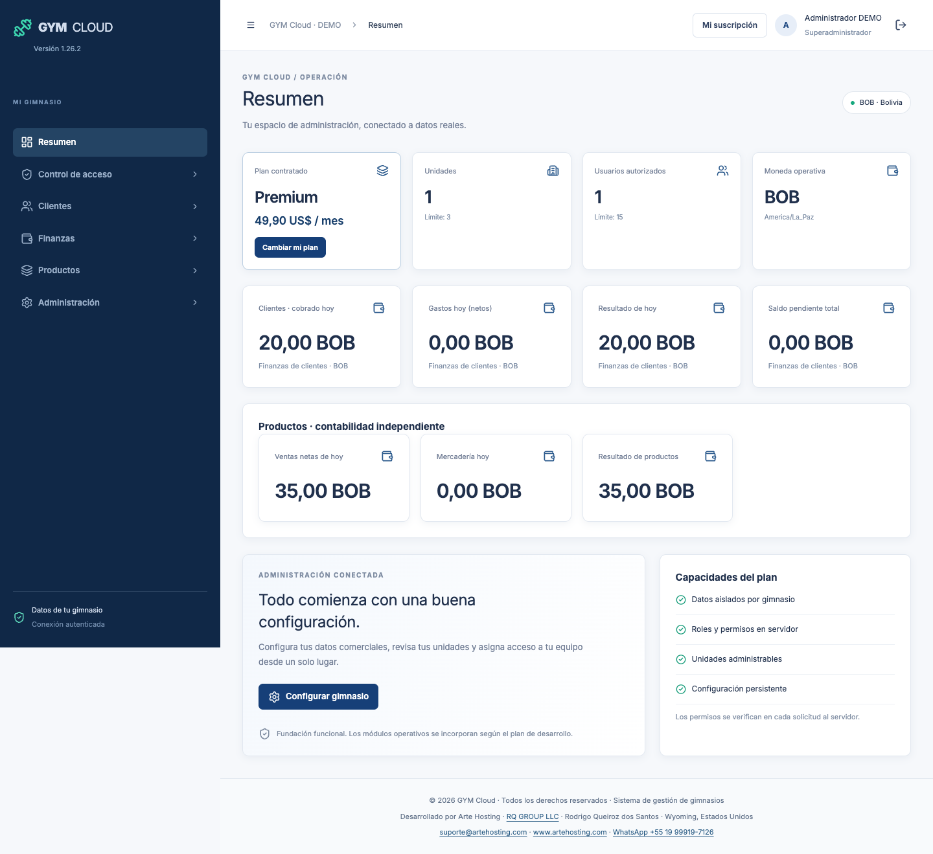Expand the Control de acceso menu chevron
Screen dimensions: 933x854
[x=195, y=174]
